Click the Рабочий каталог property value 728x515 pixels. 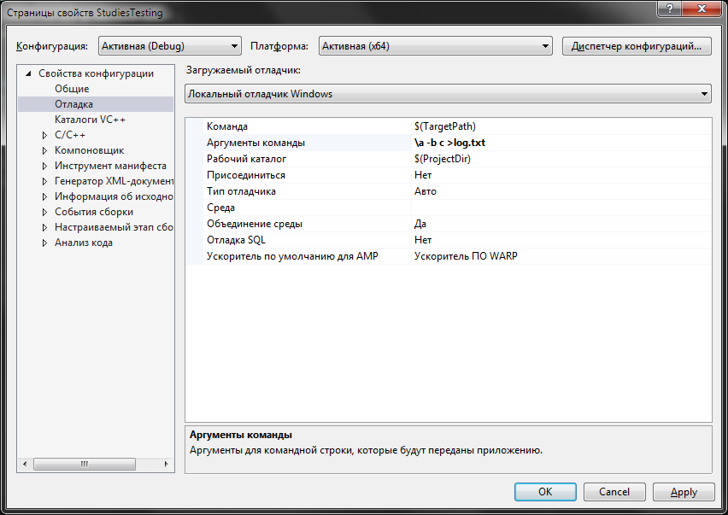pyautogui.click(x=560, y=159)
